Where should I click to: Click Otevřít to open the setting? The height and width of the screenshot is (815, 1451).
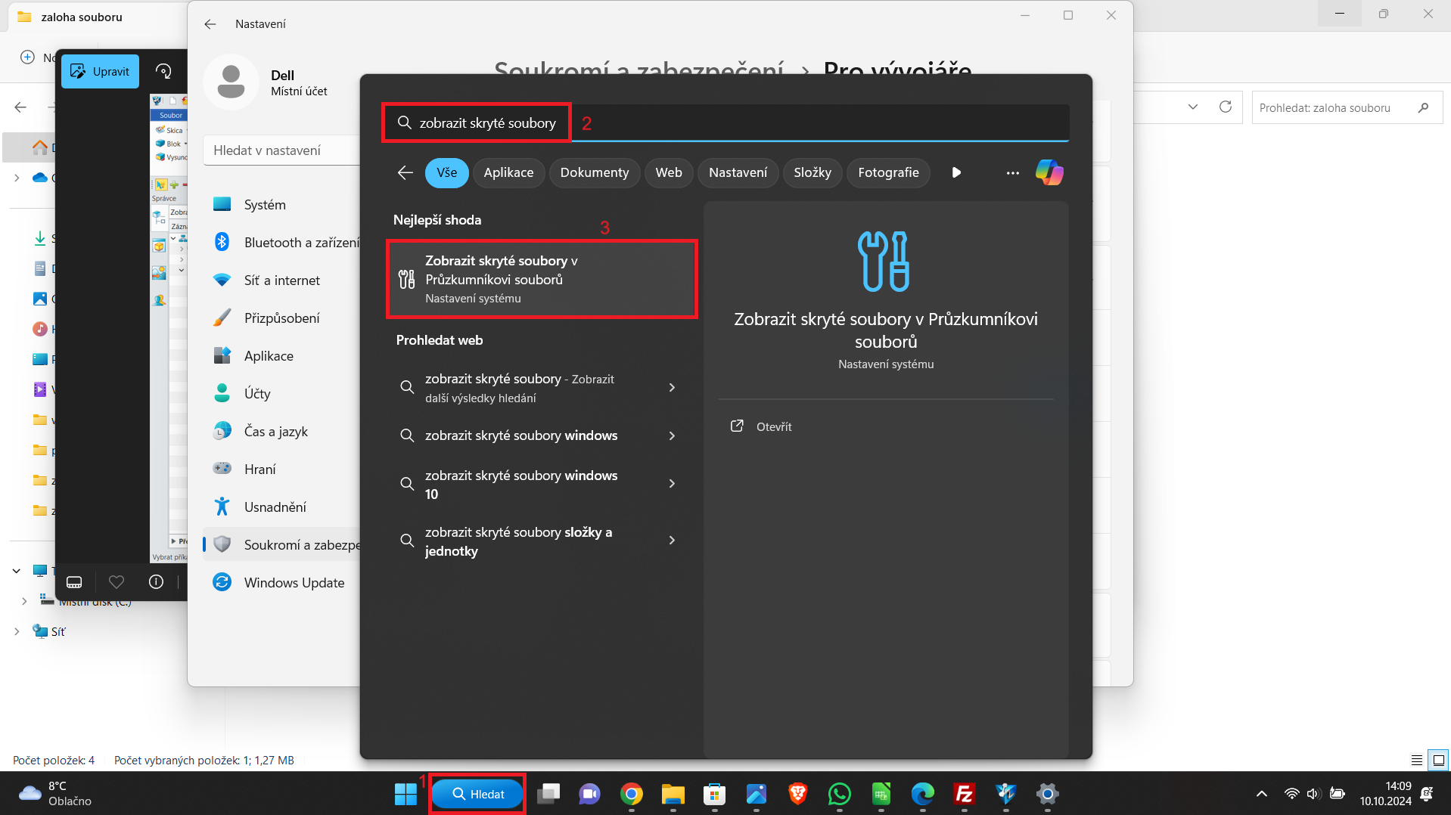(x=773, y=426)
